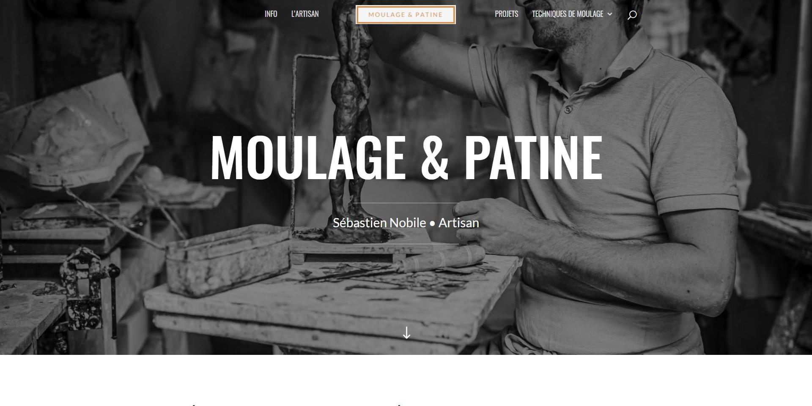Open the PROJETS menu link
The width and height of the screenshot is (812, 406).
click(x=506, y=14)
